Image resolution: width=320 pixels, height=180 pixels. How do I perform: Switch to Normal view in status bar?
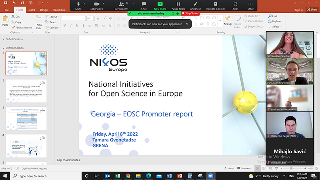click(258, 168)
